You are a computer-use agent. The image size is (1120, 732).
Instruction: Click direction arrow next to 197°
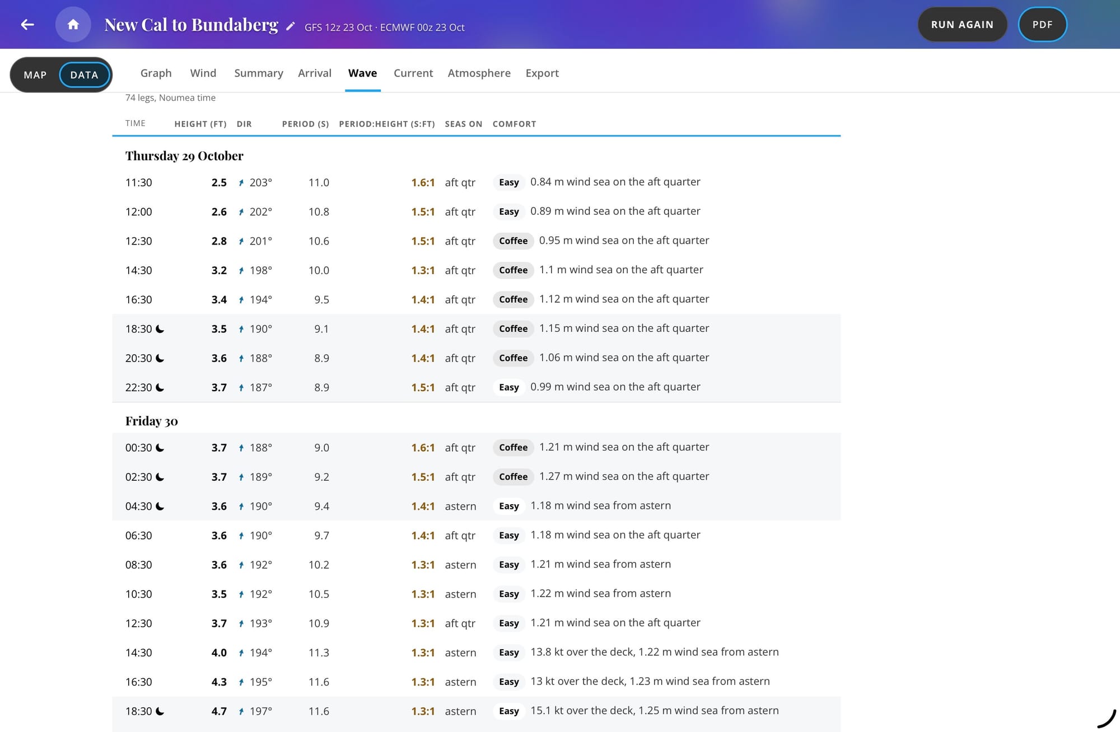241,711
